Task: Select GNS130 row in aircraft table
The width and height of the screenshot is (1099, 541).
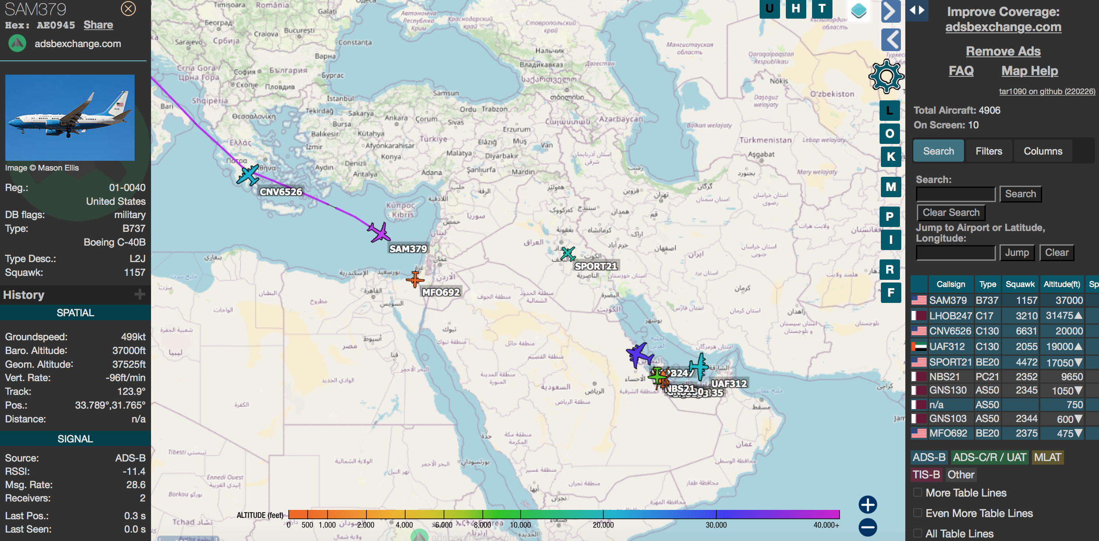Action: (1004, 390)
